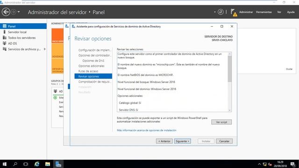Click the Servidor DNS: Sí line
299x168 pixels.
(x=128, y=110)
